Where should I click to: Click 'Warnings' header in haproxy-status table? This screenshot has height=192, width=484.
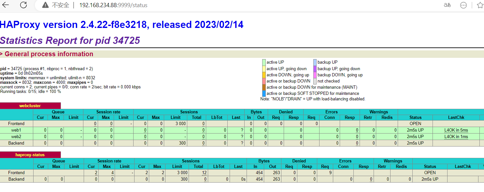(393, 161)
